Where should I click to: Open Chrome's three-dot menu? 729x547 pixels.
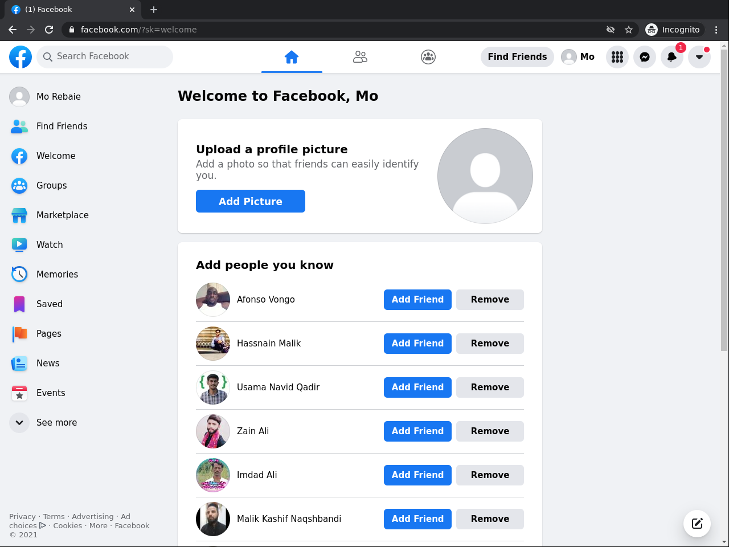pos(716,30)
